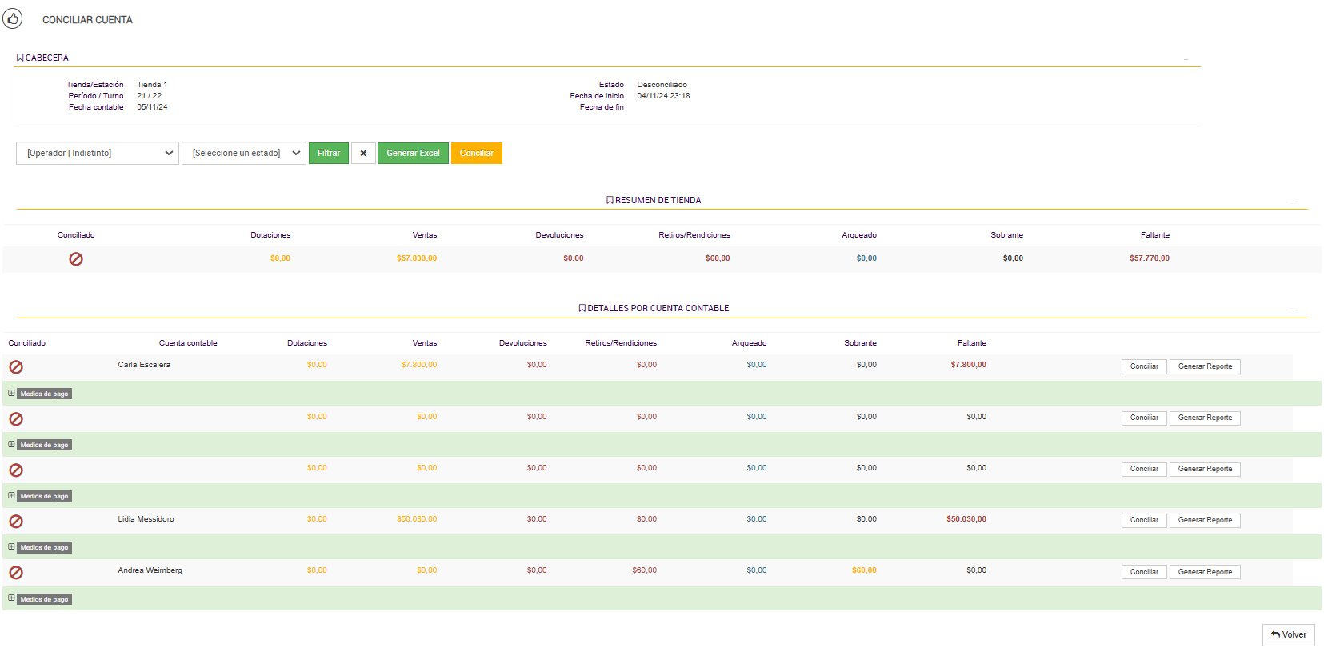Collapse the Resumen de Tienda section

pyautogui.click(x=1292, y=202)
